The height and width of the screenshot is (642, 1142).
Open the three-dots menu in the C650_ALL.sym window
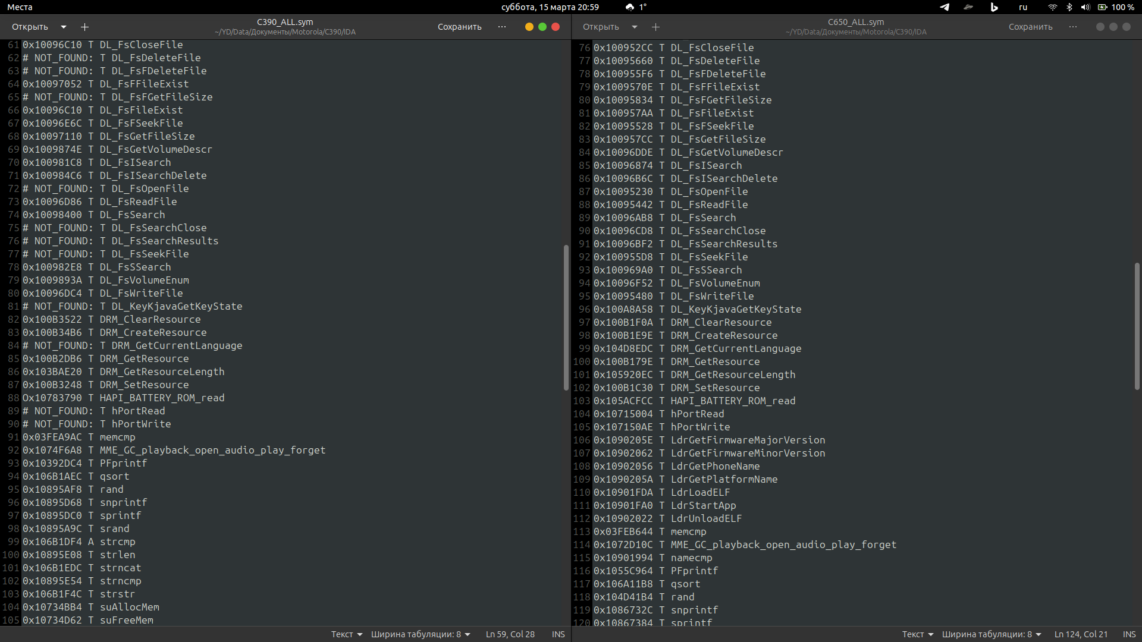tap(1073, 27)
